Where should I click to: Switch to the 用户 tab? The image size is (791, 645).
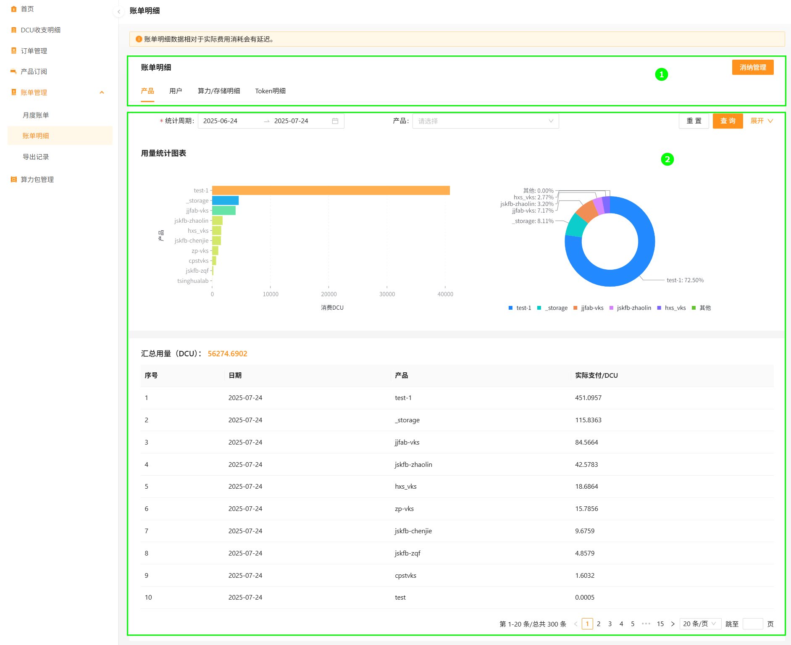176,91
